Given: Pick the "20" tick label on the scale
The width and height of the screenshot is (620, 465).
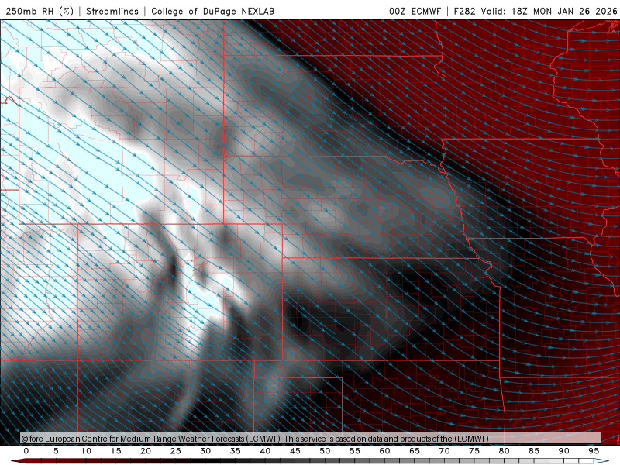Looking at the screenshot, I should 146,451.
